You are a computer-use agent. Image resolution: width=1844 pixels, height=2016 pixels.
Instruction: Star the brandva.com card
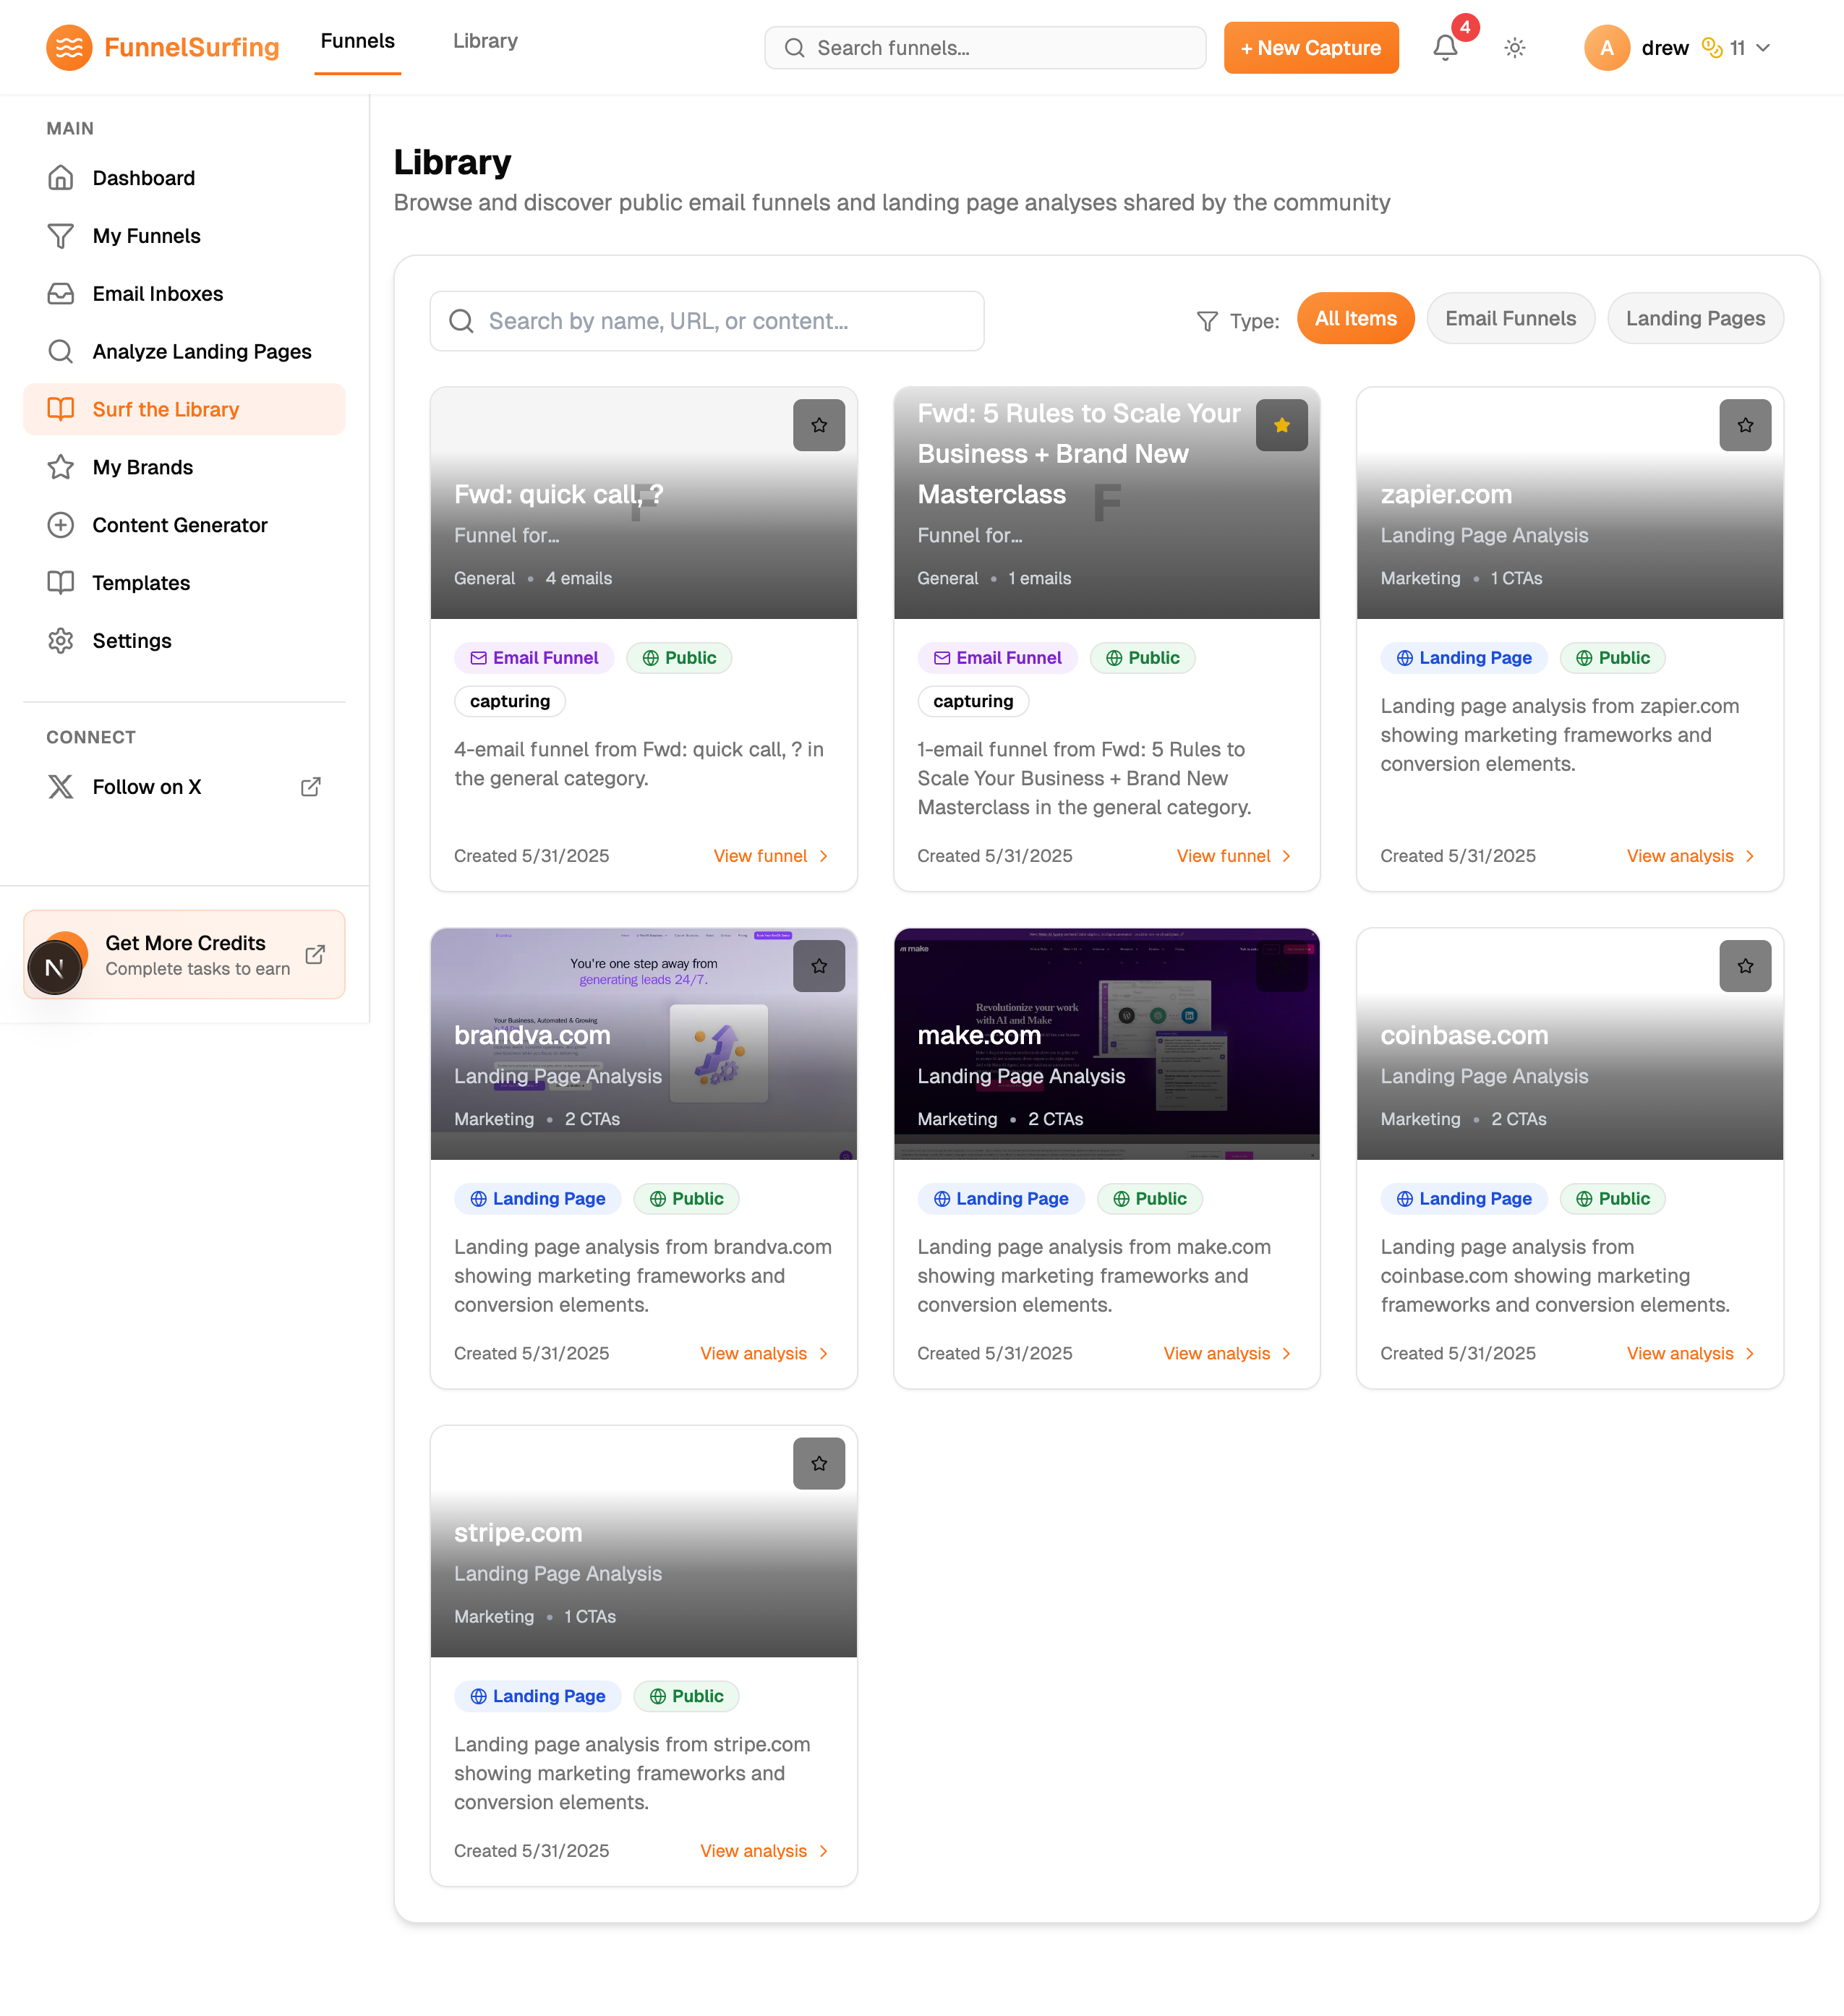pos(819,966)
